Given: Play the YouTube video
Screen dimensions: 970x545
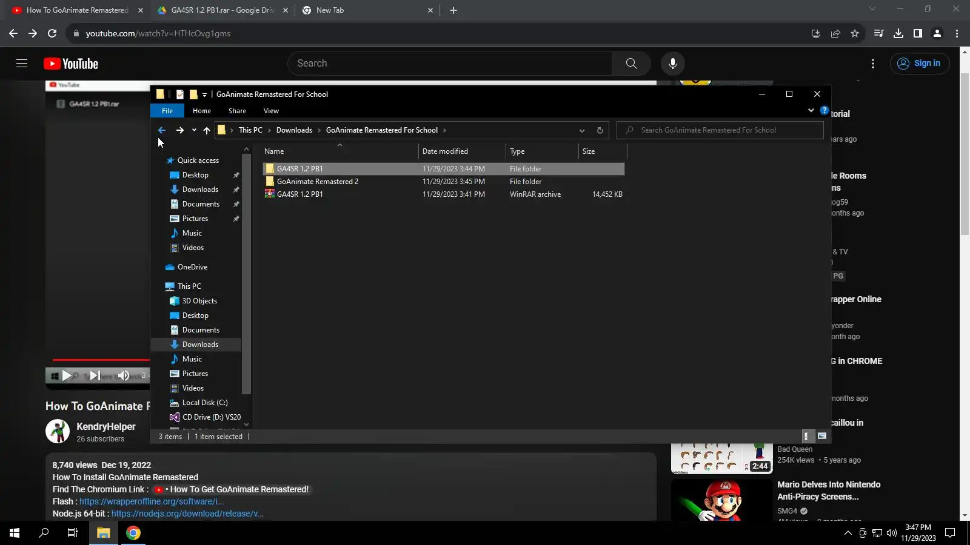Looking at the screenshot, I should [x=67, y=375].
